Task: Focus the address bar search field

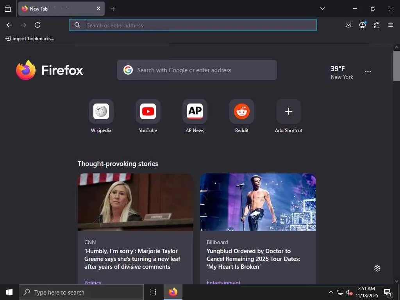Action: pos(193,25)
